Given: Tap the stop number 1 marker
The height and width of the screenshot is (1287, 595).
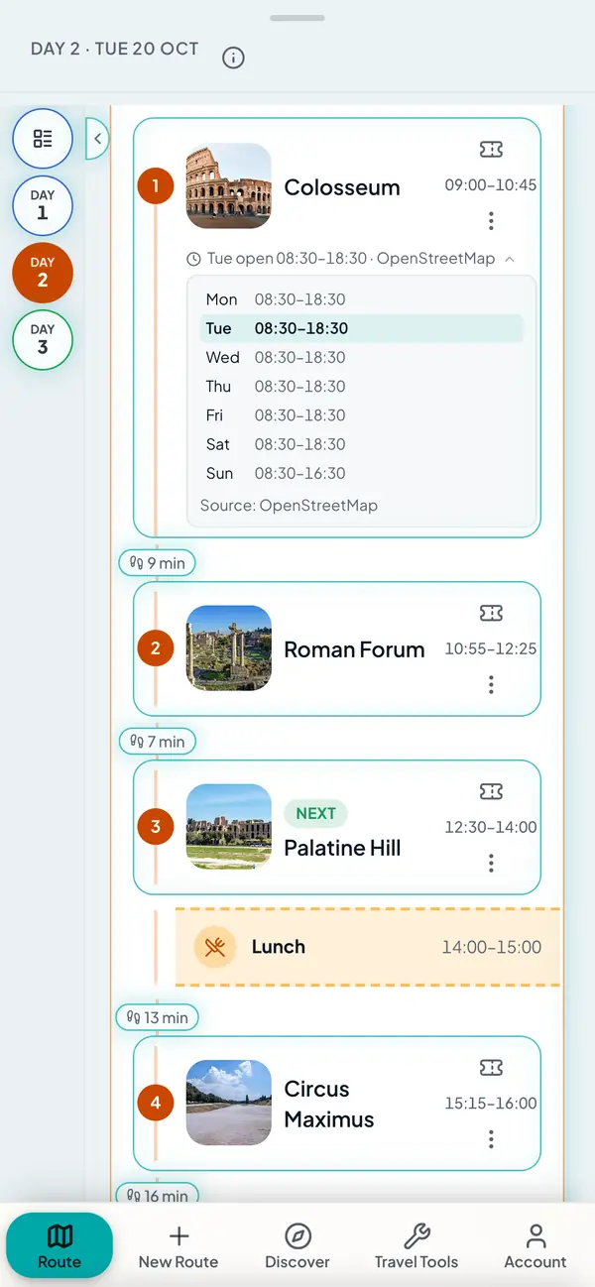Looking at the screenshot, I should pyautogui.click(x=156, y=185).
